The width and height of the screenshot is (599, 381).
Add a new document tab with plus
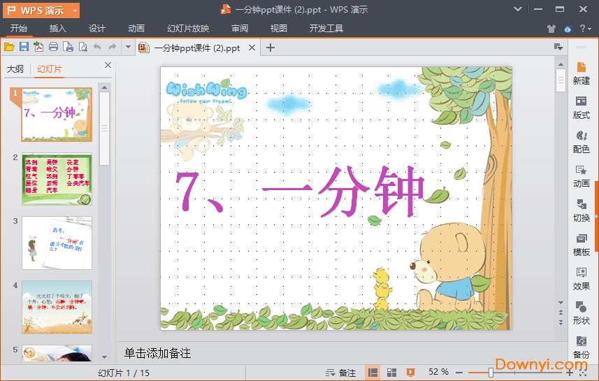[270, 48]
